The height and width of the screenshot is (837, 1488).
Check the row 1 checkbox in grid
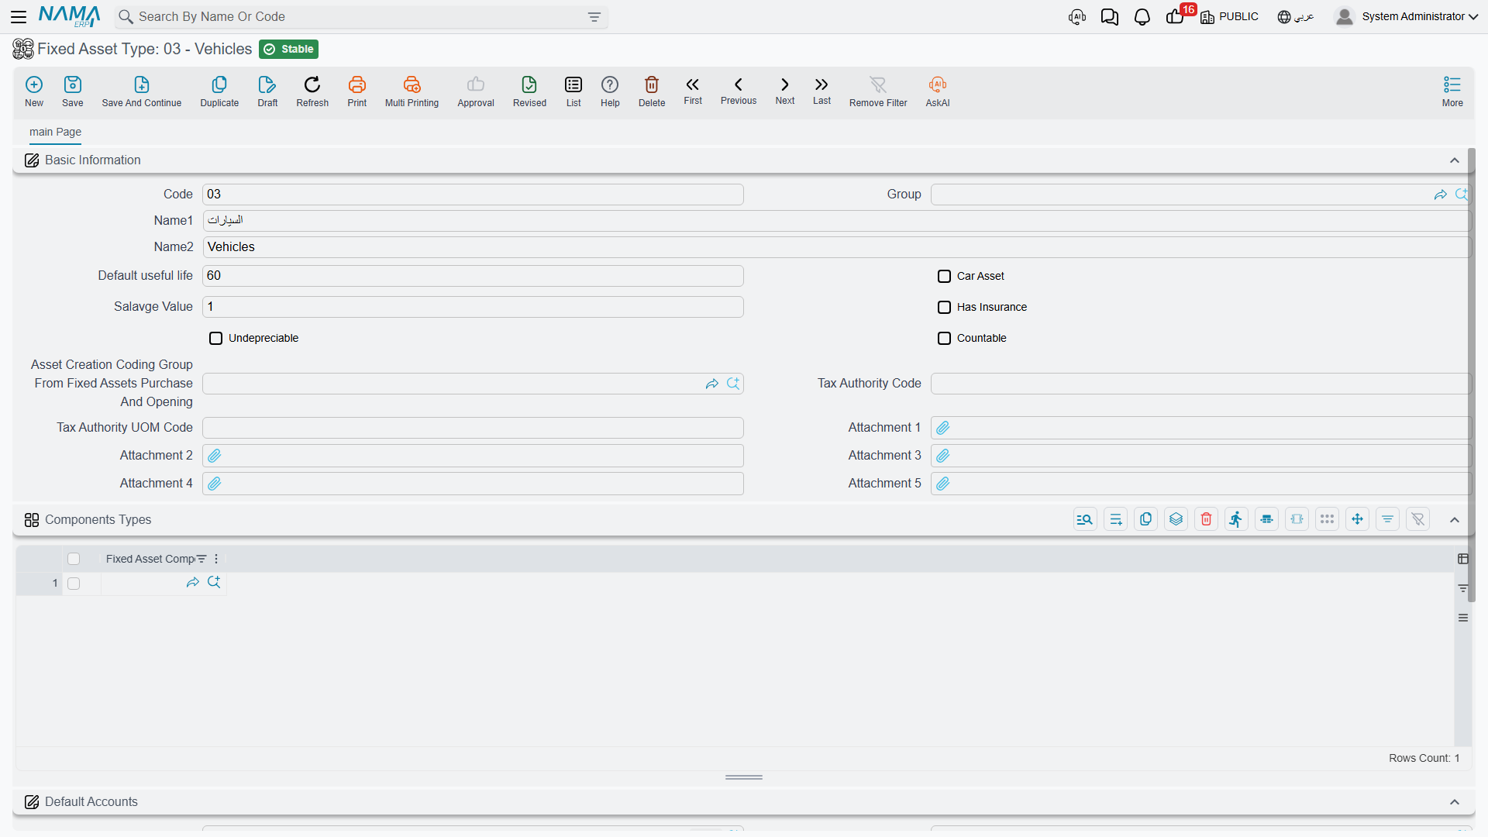point(74,584)
